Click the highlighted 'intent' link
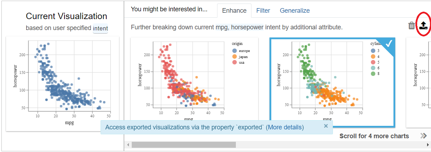Viewport: 431px width, 152px height. click(x=100, y=28)
